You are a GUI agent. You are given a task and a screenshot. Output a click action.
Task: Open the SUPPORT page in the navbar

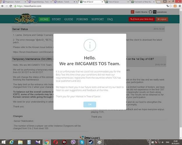97,19
